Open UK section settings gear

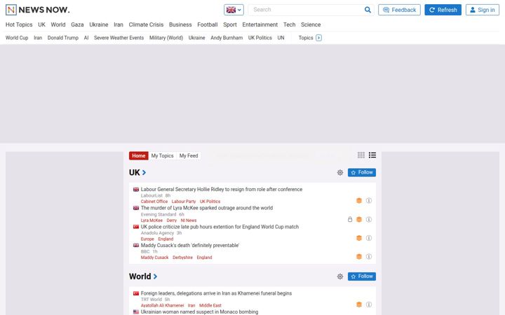click(340, 173)
